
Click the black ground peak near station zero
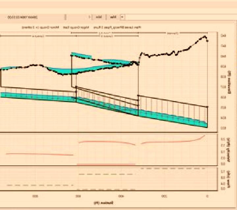[205, 37]
